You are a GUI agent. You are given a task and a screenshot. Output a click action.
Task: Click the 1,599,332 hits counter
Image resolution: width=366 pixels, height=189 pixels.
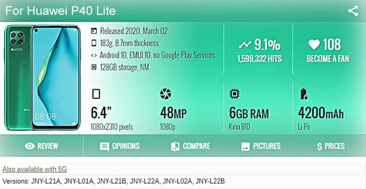point(259,59)
